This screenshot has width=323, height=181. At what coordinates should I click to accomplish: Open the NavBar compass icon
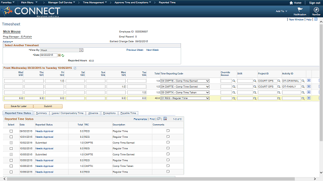click(x=316, y=10)
